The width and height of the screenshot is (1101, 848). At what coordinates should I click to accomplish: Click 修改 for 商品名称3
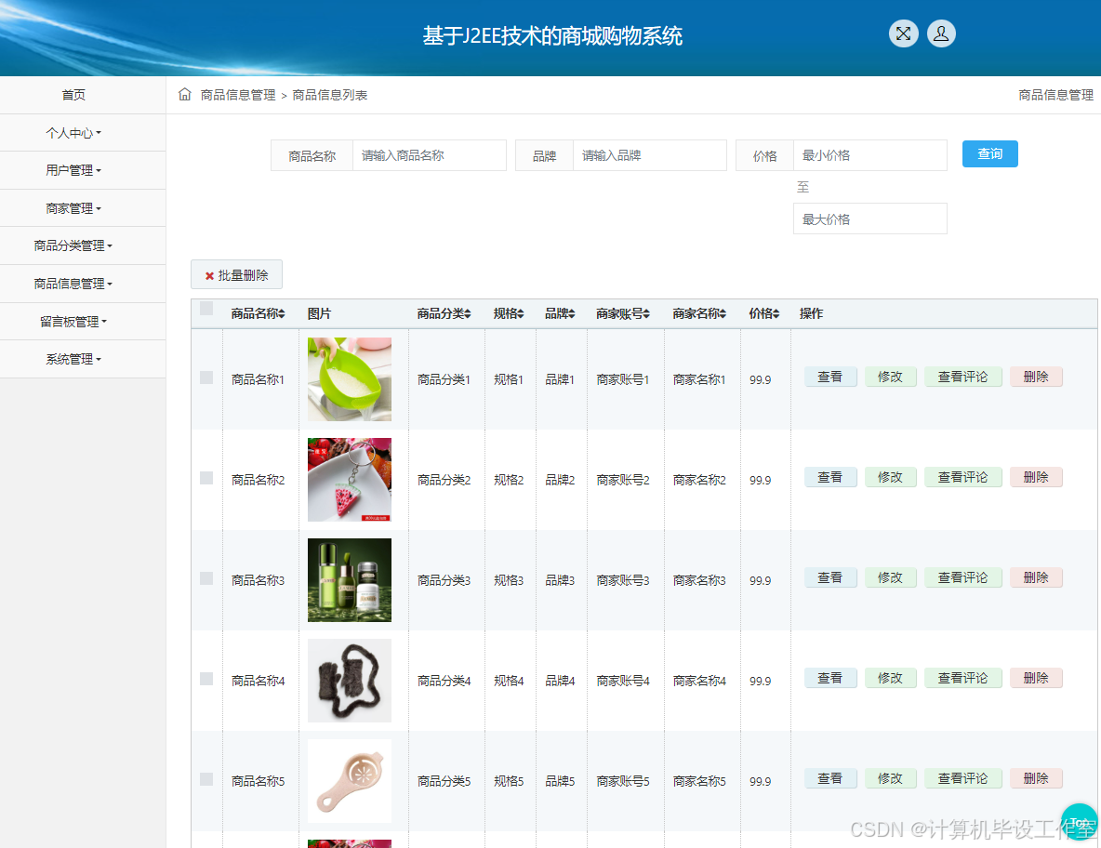[890, 577]
